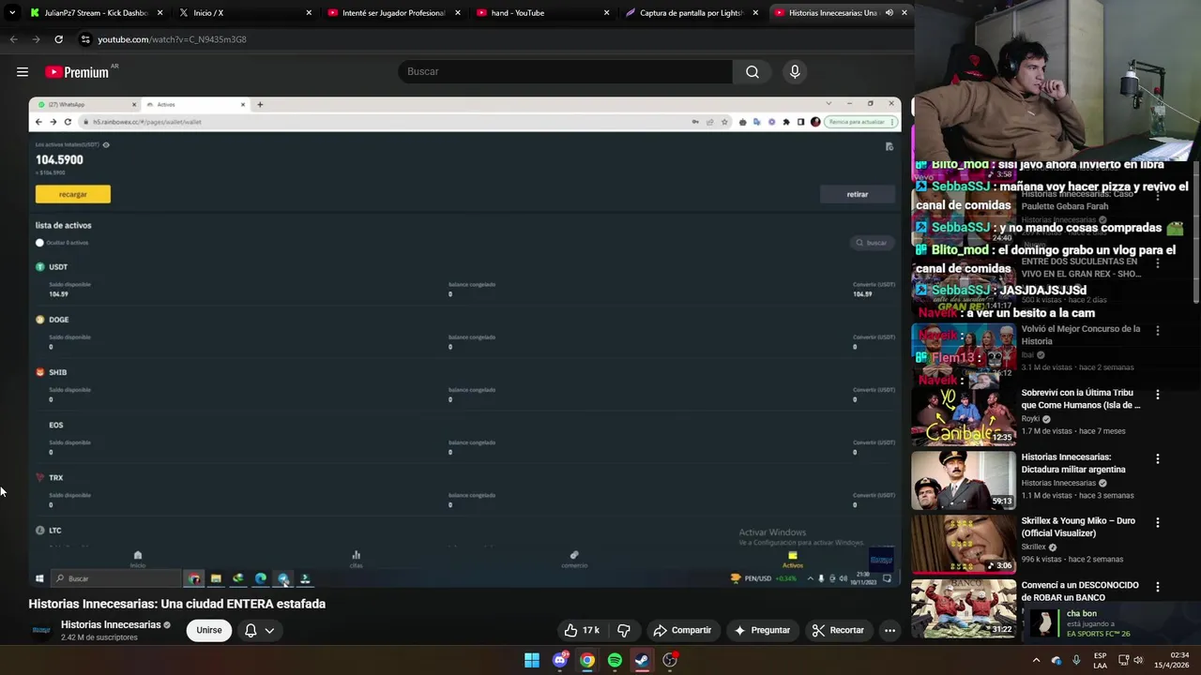Viewport: 1201px width, 675px height.
Task: Switch to Captura de pantalla por Lightshot tab
Action: (x=690, y=13)
